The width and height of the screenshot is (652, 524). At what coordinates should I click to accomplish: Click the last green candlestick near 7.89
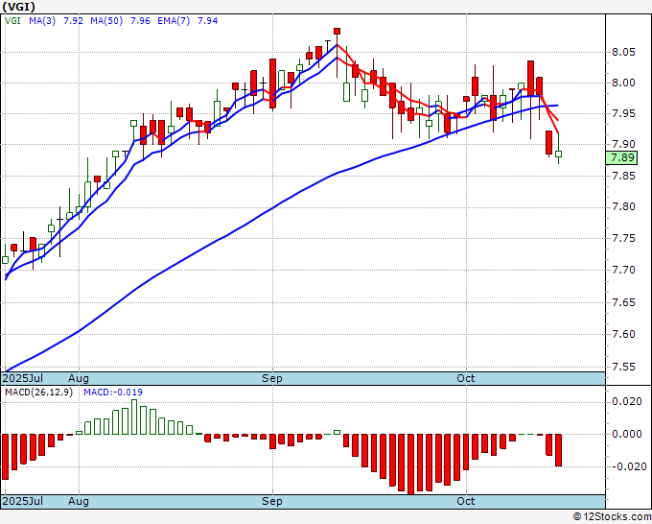point(558,154)
